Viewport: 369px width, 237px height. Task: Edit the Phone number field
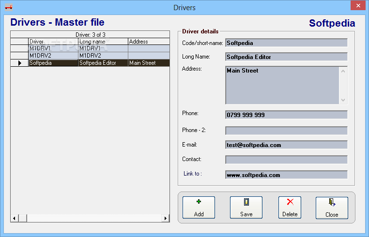pos(286,115)
